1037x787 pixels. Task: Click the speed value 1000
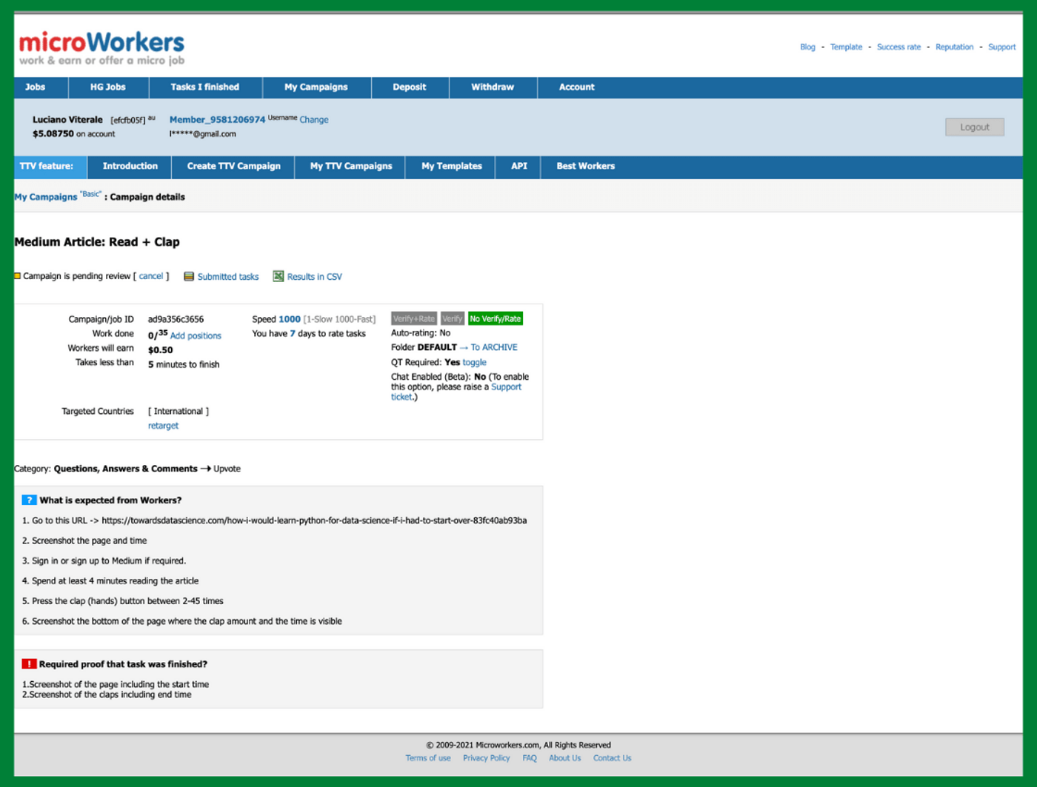tap(290, 320)
